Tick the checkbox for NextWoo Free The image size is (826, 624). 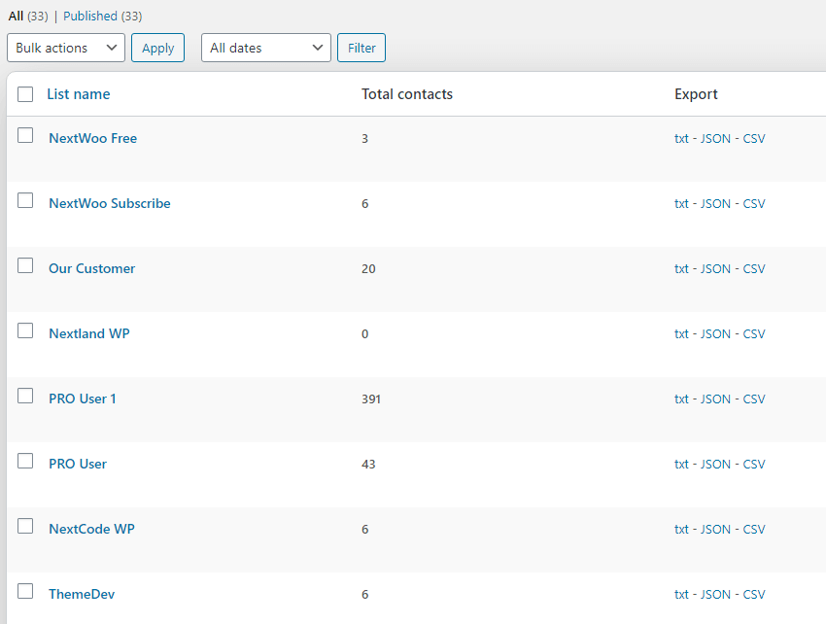point(25,135)
